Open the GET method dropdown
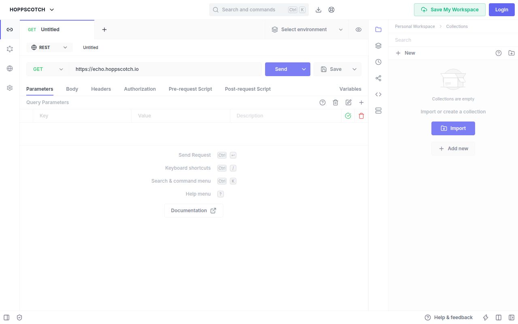Screen dimensions: 518x324 (48, 69)
